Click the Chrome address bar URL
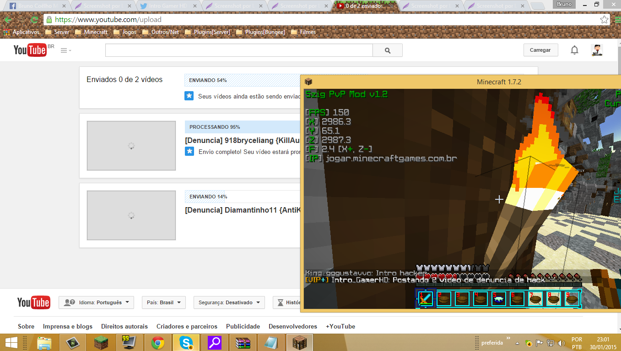Viewport: 621px width, 351px height. [108, 20]
